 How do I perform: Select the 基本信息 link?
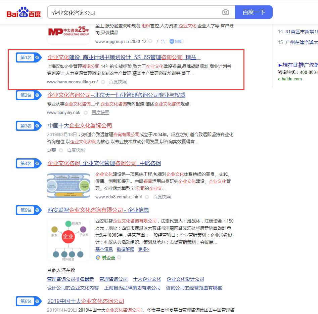(104, 249)
